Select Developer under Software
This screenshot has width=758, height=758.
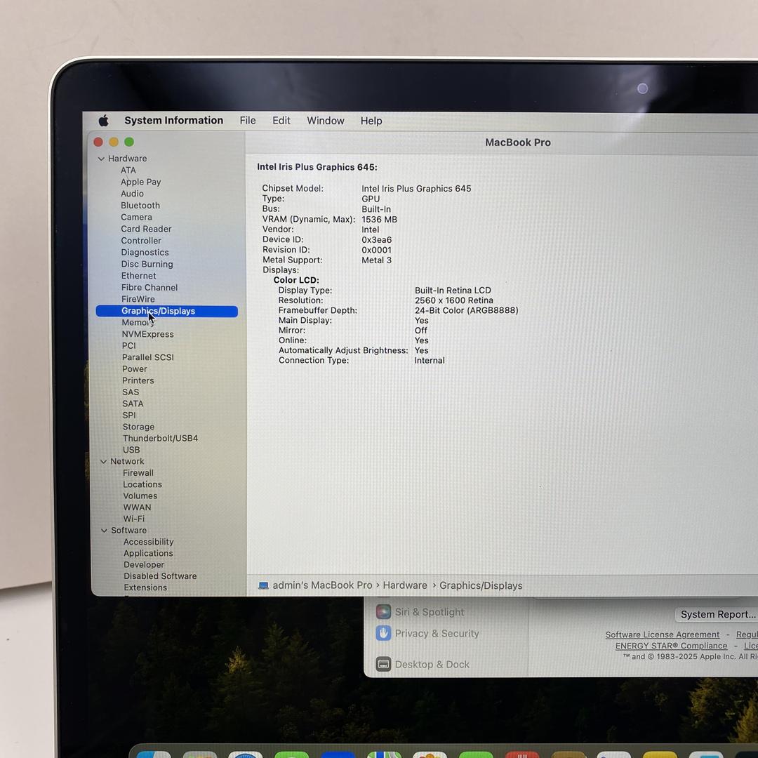(x=144, y=564)
